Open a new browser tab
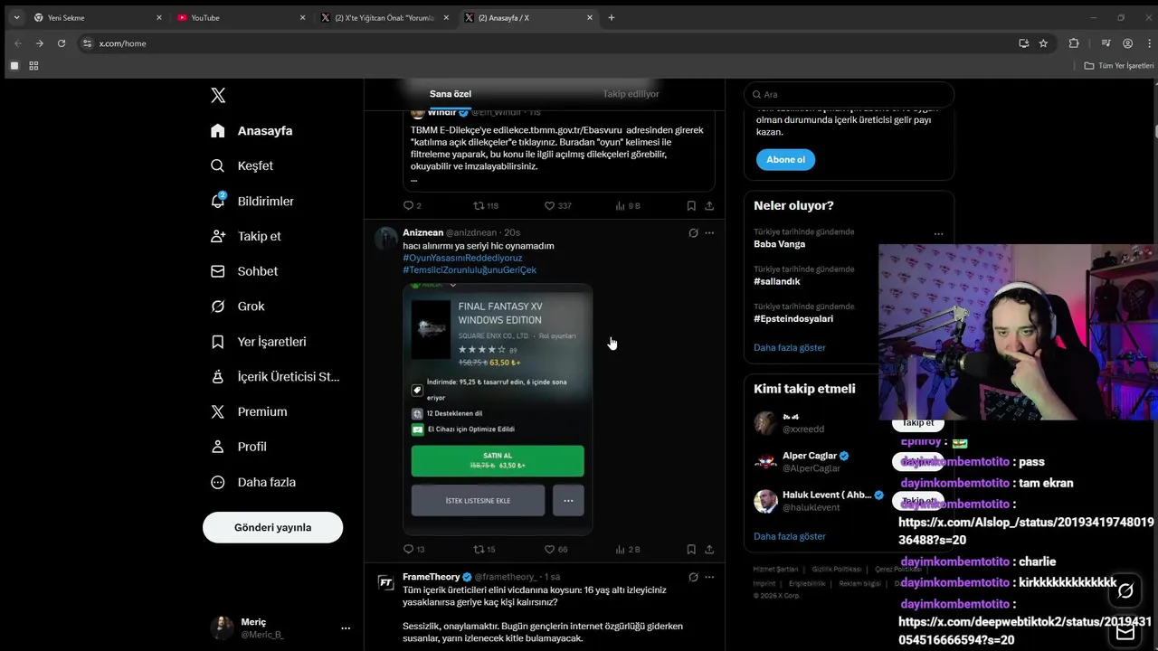The image size is (1158, 651). tap(612, 17)
